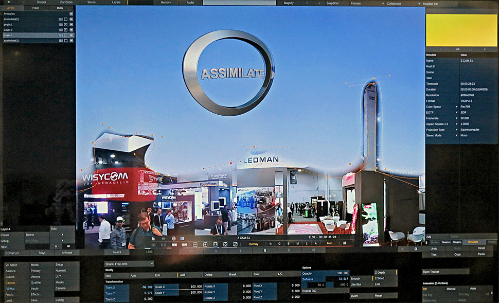Click the numbered box icon on Layer-3

(65, 30)
